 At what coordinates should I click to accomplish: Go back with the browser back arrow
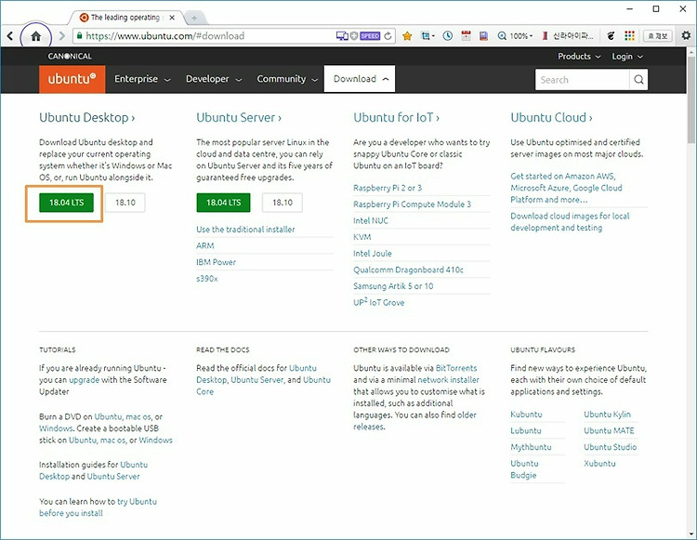pyautogui.click(x=10, y=36)
